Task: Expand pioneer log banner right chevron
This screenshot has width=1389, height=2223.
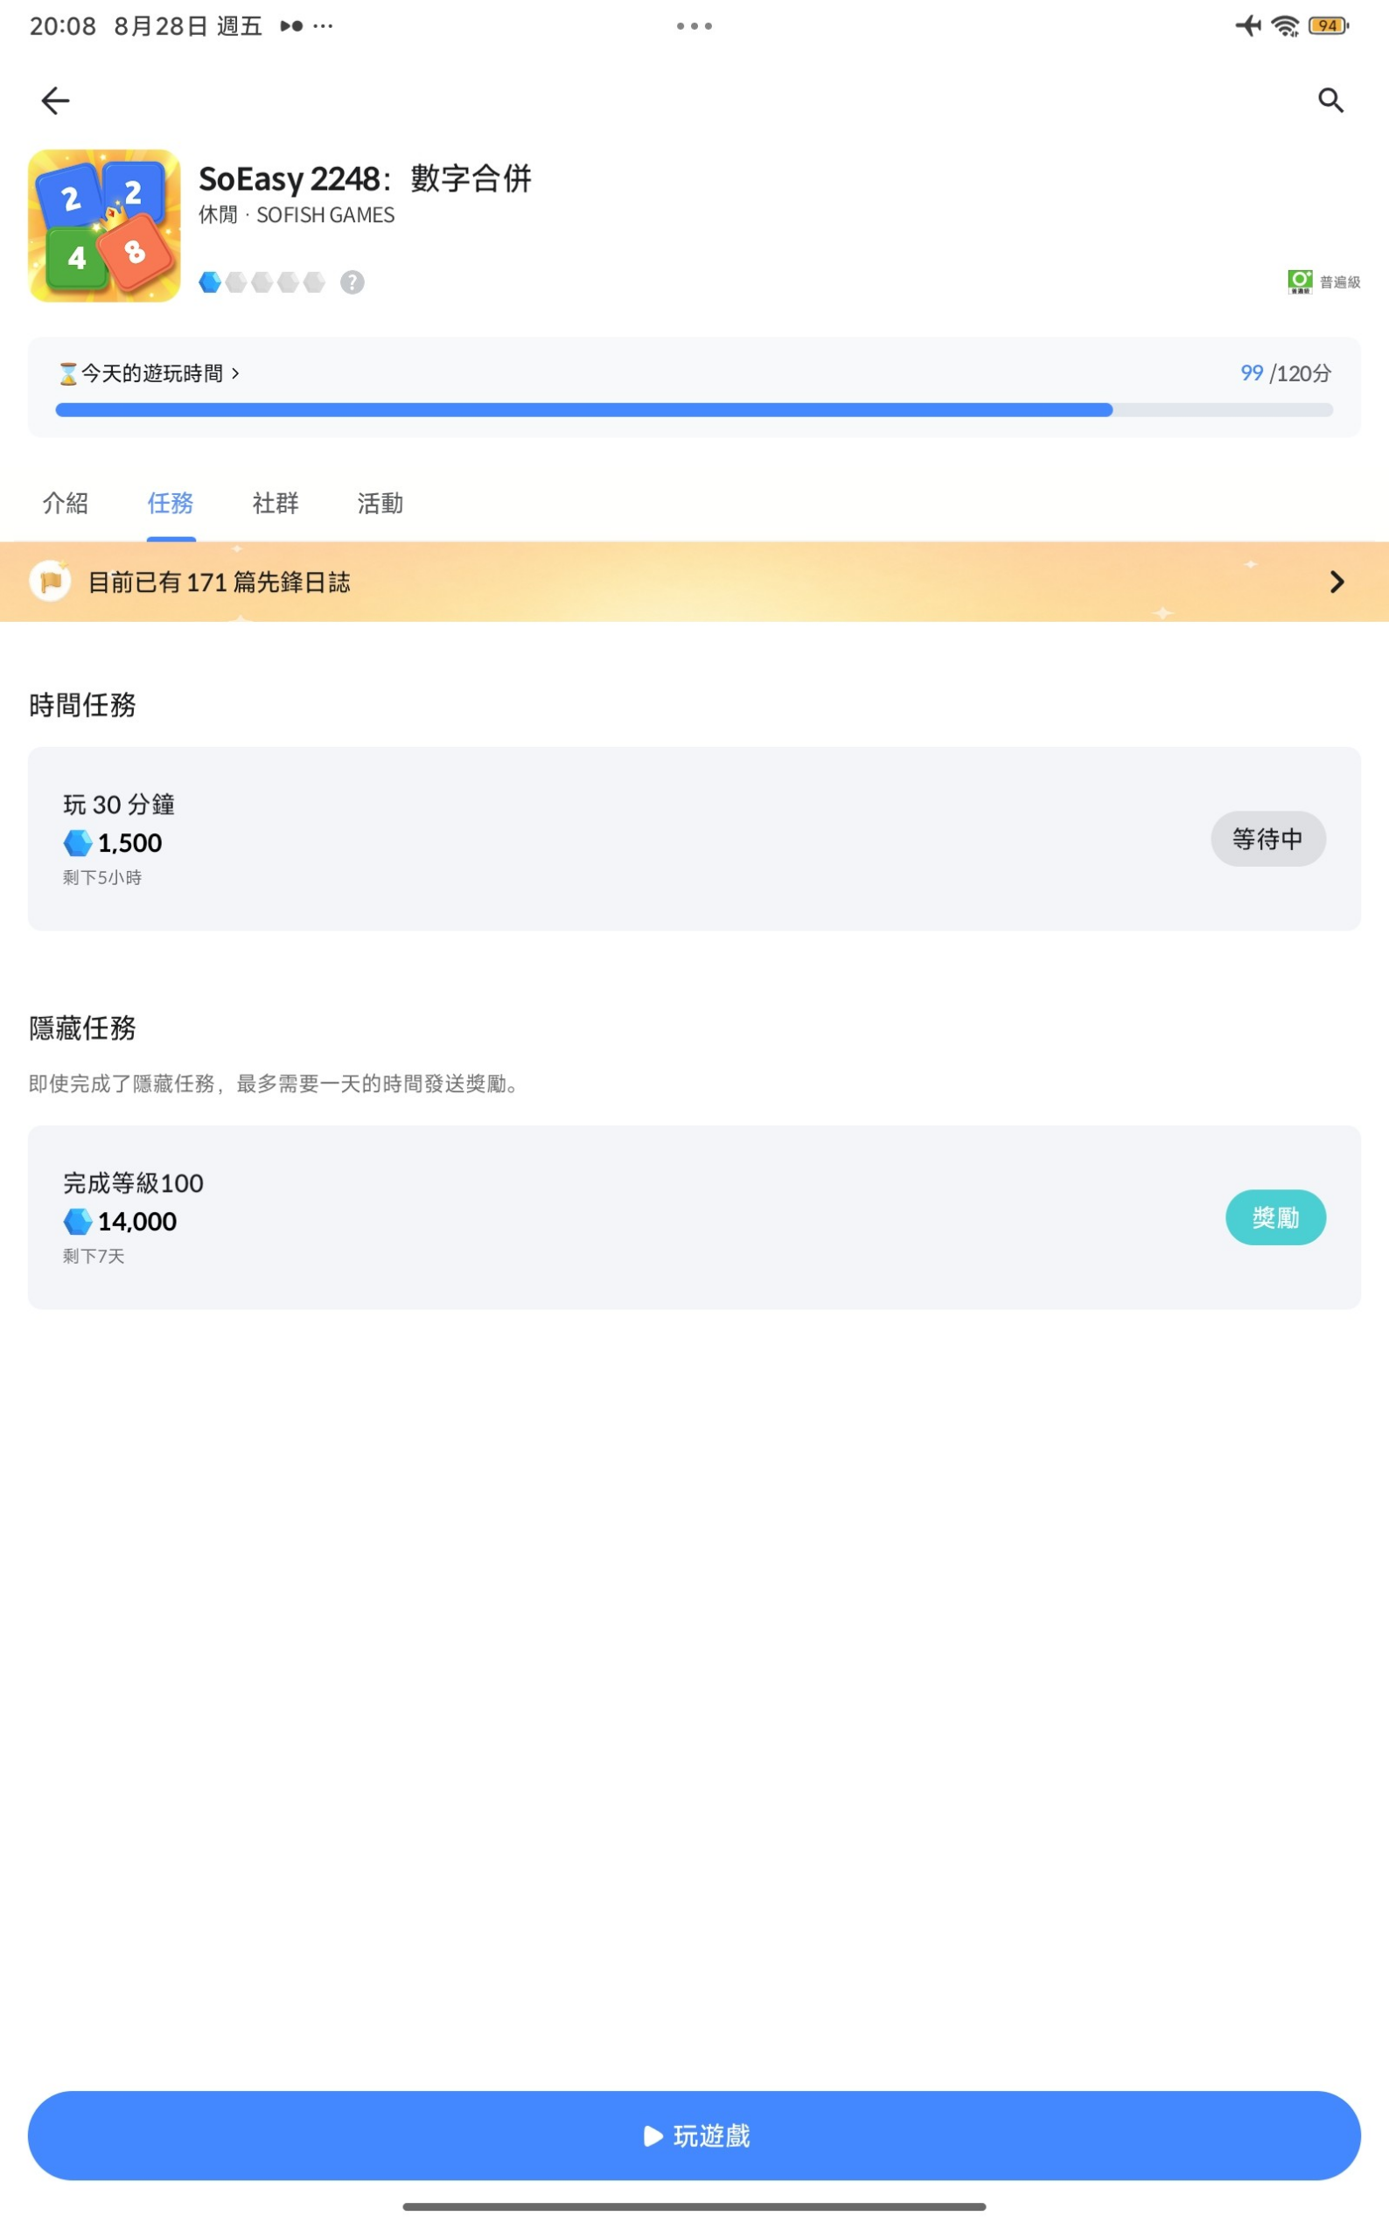Action: point(1337,582)
